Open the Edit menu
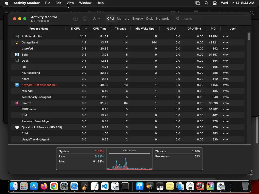This screenshot has width=259, height=194. pyautogui.click(x=58, y=3)
